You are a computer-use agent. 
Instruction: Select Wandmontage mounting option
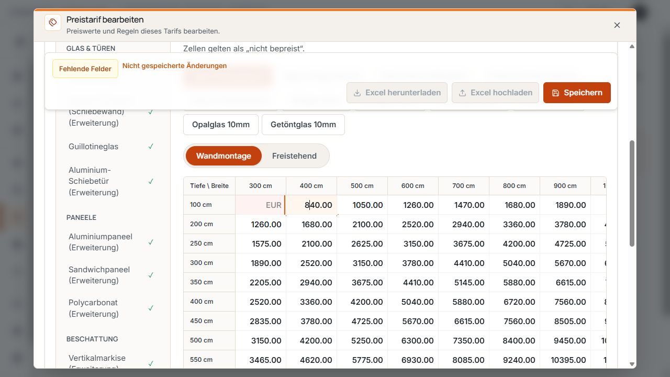tap(224, 156)
